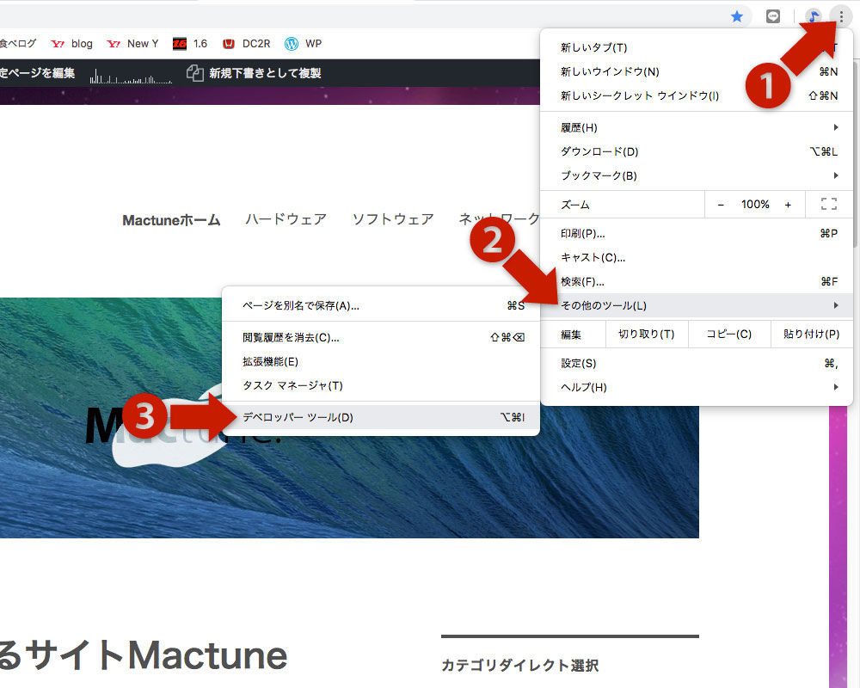The width and height of the screenshot is (860, 688).
Task: Open 新しいシークレット ウインドウ(I)
Action: click(697, 96)
